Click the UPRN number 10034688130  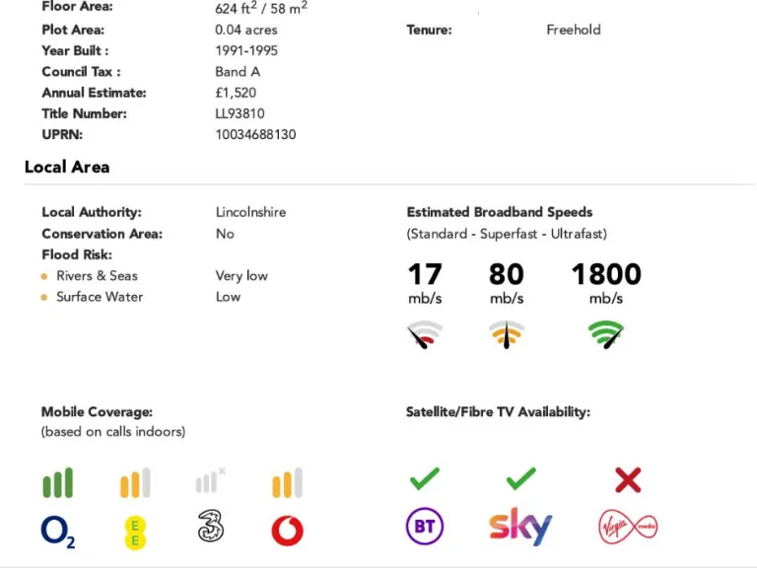tap(255, 134)
